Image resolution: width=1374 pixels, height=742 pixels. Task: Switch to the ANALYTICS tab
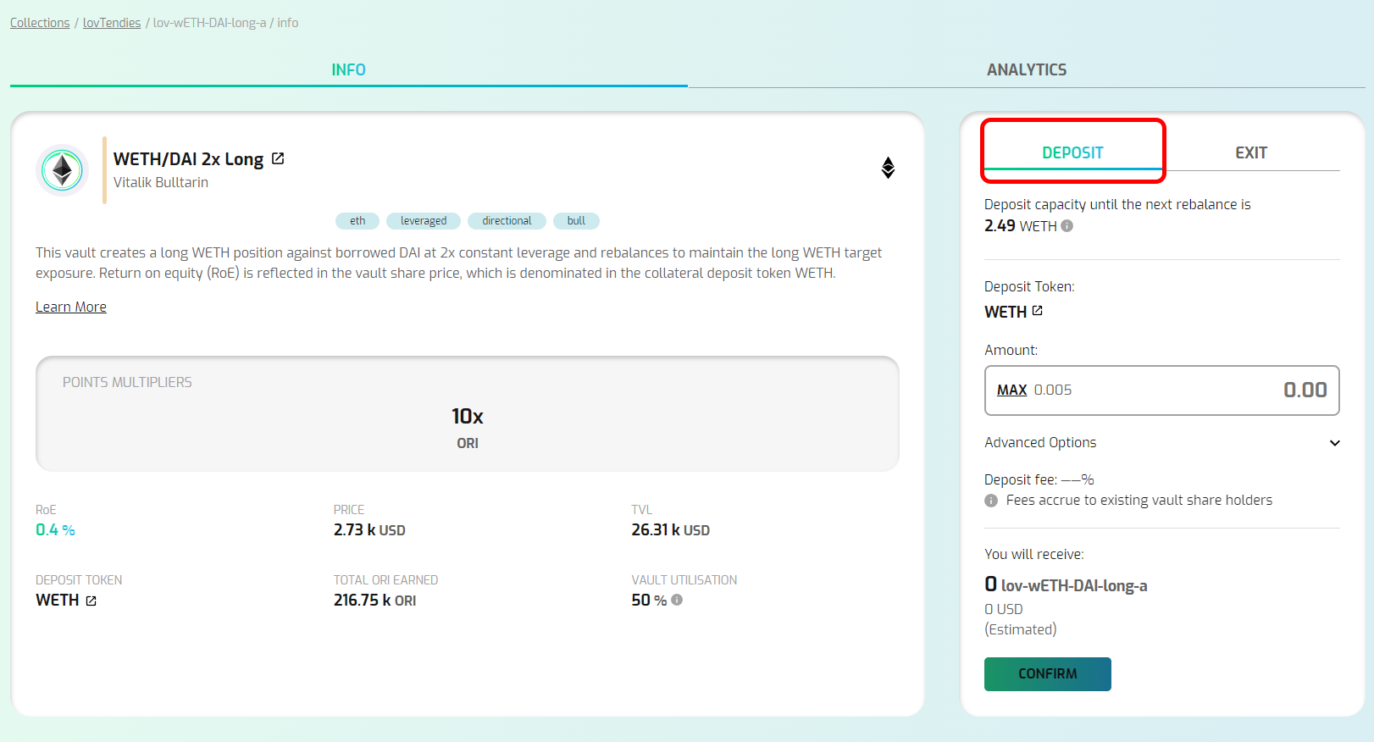(1026, 70)
